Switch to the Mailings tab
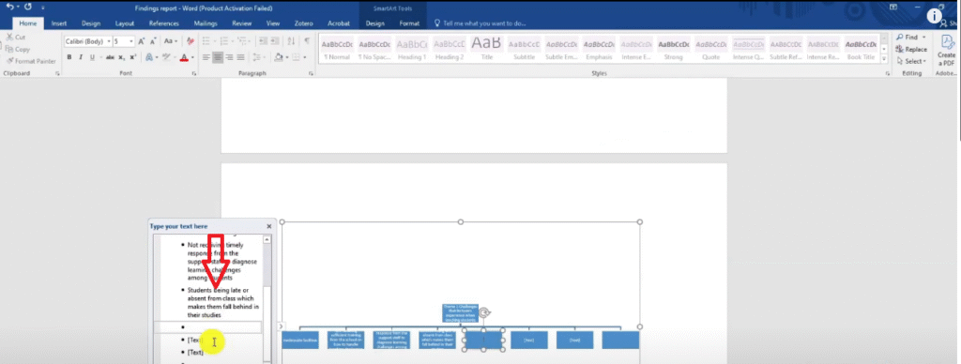Viewport: 961px width, 364px height. (206, 23)
